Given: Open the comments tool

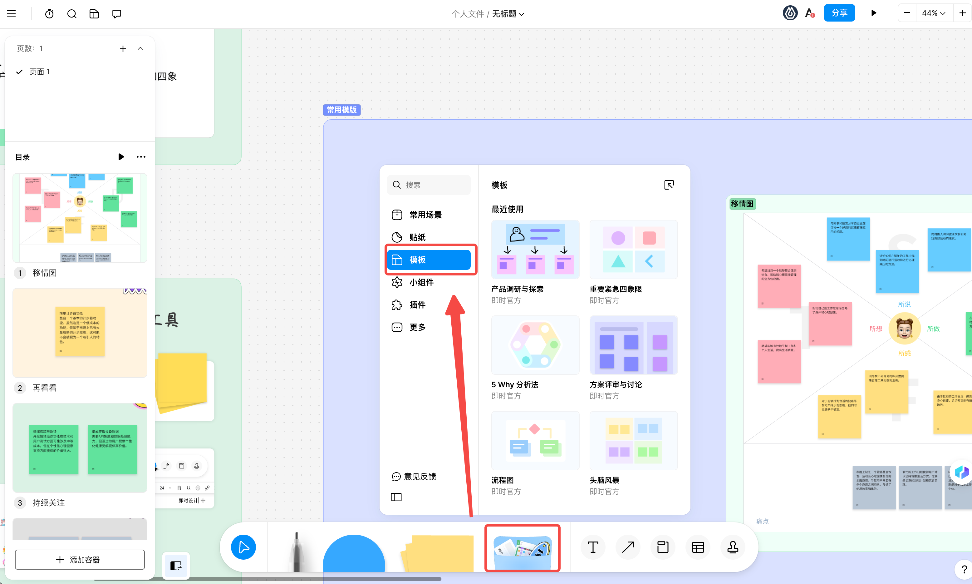Looking at the screenshot, I should click(x=116, y=14).
